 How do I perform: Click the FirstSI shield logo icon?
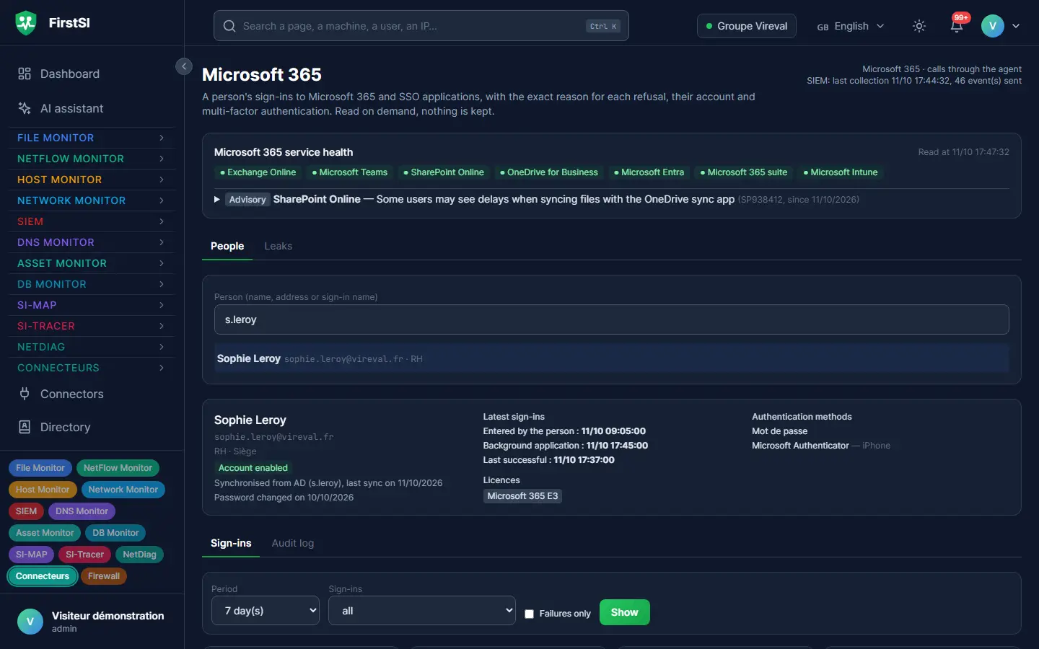coord(26,23)
